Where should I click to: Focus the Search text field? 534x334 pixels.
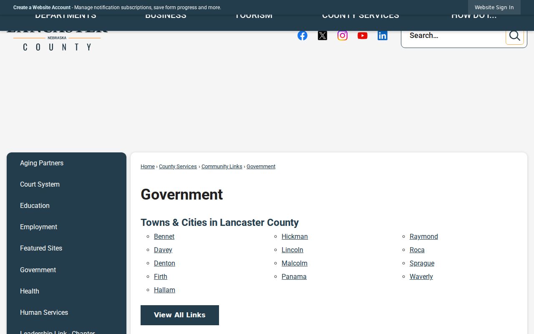click(x=454, y=35)
